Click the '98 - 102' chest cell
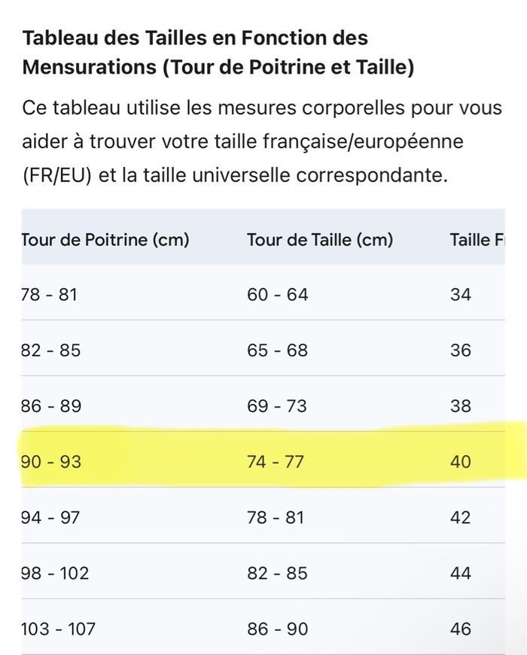This screenshot has width=527, height=655. click(x=55, y=573)
